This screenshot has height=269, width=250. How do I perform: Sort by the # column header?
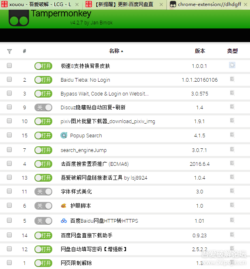(24, 51)
